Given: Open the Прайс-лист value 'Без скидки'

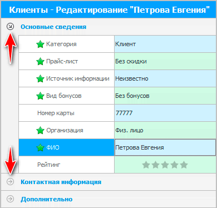Looking at the screenshot, I should click(x=165, y=61).
